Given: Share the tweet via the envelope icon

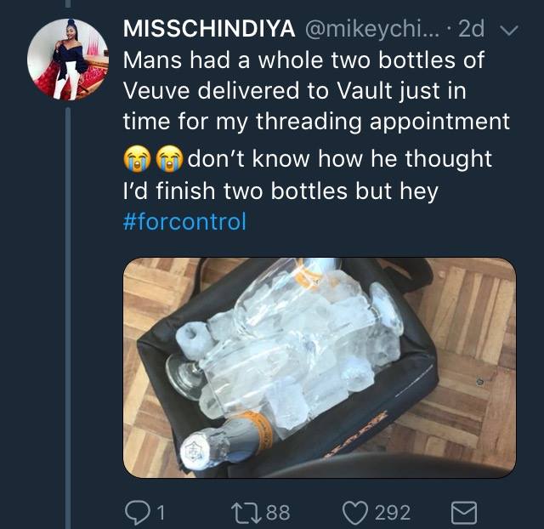Looking at the screenshot, I should coord(464,513).
